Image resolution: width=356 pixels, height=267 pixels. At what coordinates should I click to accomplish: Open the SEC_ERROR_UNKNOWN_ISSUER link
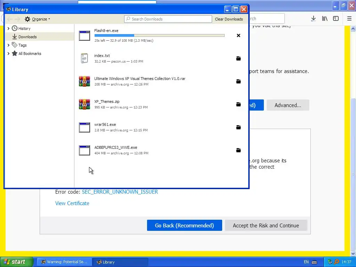tap(120, 192)
